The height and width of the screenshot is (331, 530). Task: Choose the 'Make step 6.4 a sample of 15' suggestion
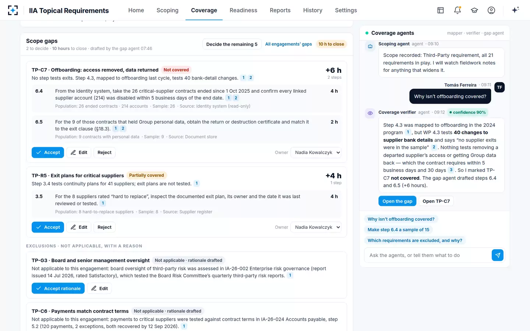[399, 230]
